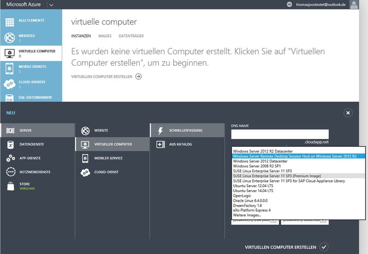
Task: Select Store Vorschau category label
Action: pyautogui.click(x=27, y=186)
